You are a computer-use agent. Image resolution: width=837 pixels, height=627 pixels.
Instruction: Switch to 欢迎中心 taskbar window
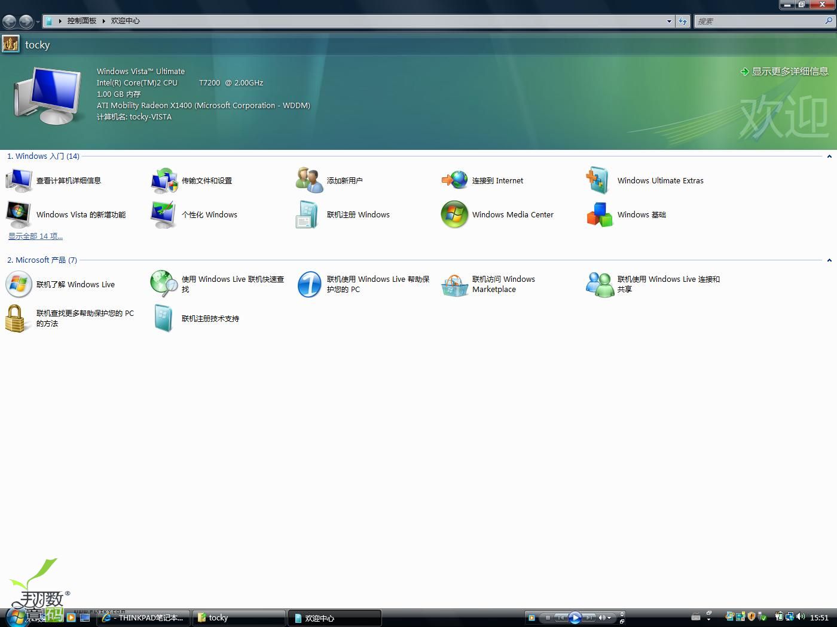coord(335,618)
